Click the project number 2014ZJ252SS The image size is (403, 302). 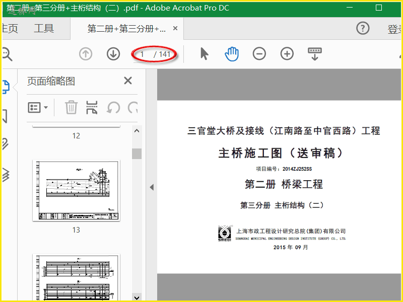pos(297,169)
